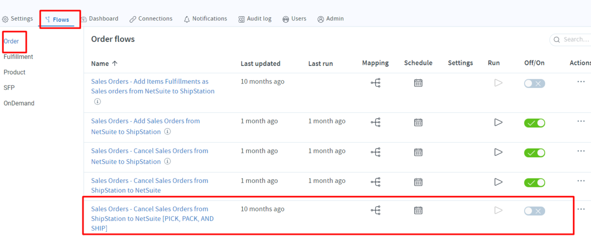Open actions menu for PICK, PACK, AND SHIP flow
591x236 pixels.
(x=581, y=209)
